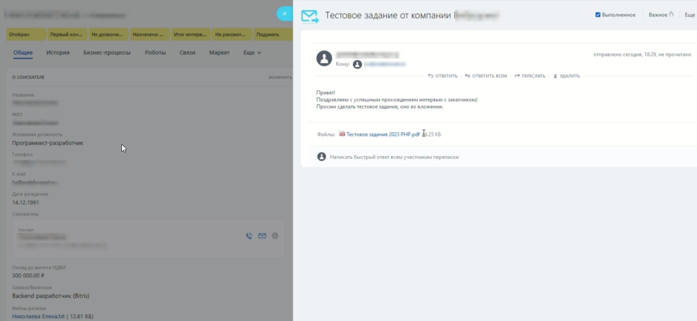Close the email side panel

point(284,14)
